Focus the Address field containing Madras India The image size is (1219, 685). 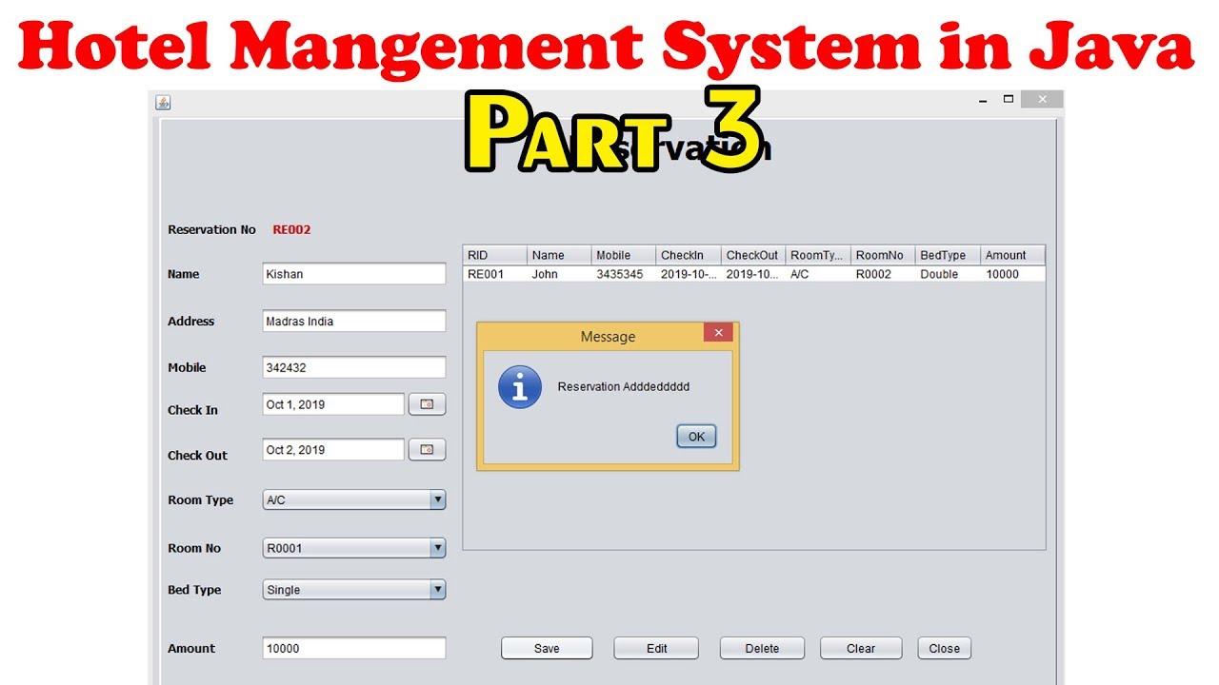pyautogui.click(x=354, y=322)
